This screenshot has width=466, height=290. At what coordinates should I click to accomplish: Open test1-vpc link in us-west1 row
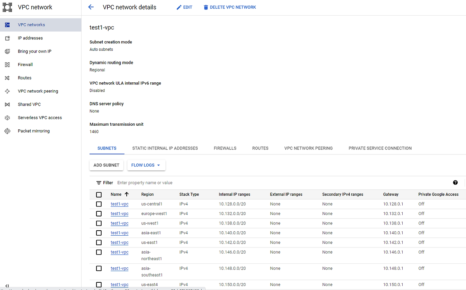(x=119, y=223)
